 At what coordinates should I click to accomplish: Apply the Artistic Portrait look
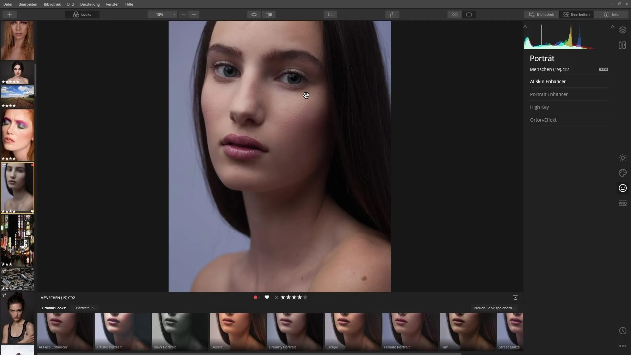coord(123,332)
